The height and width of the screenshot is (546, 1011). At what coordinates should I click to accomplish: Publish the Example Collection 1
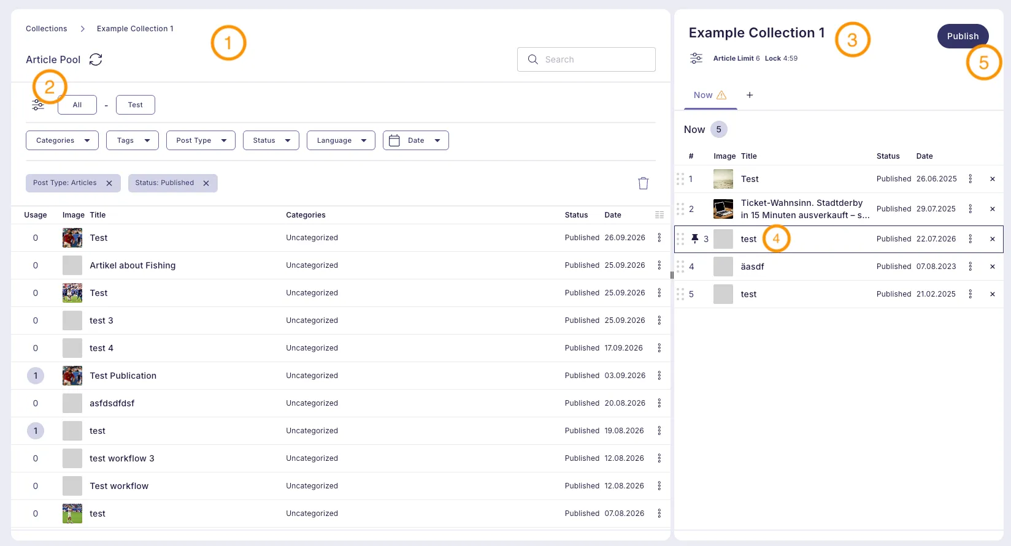tap(963, 36)
